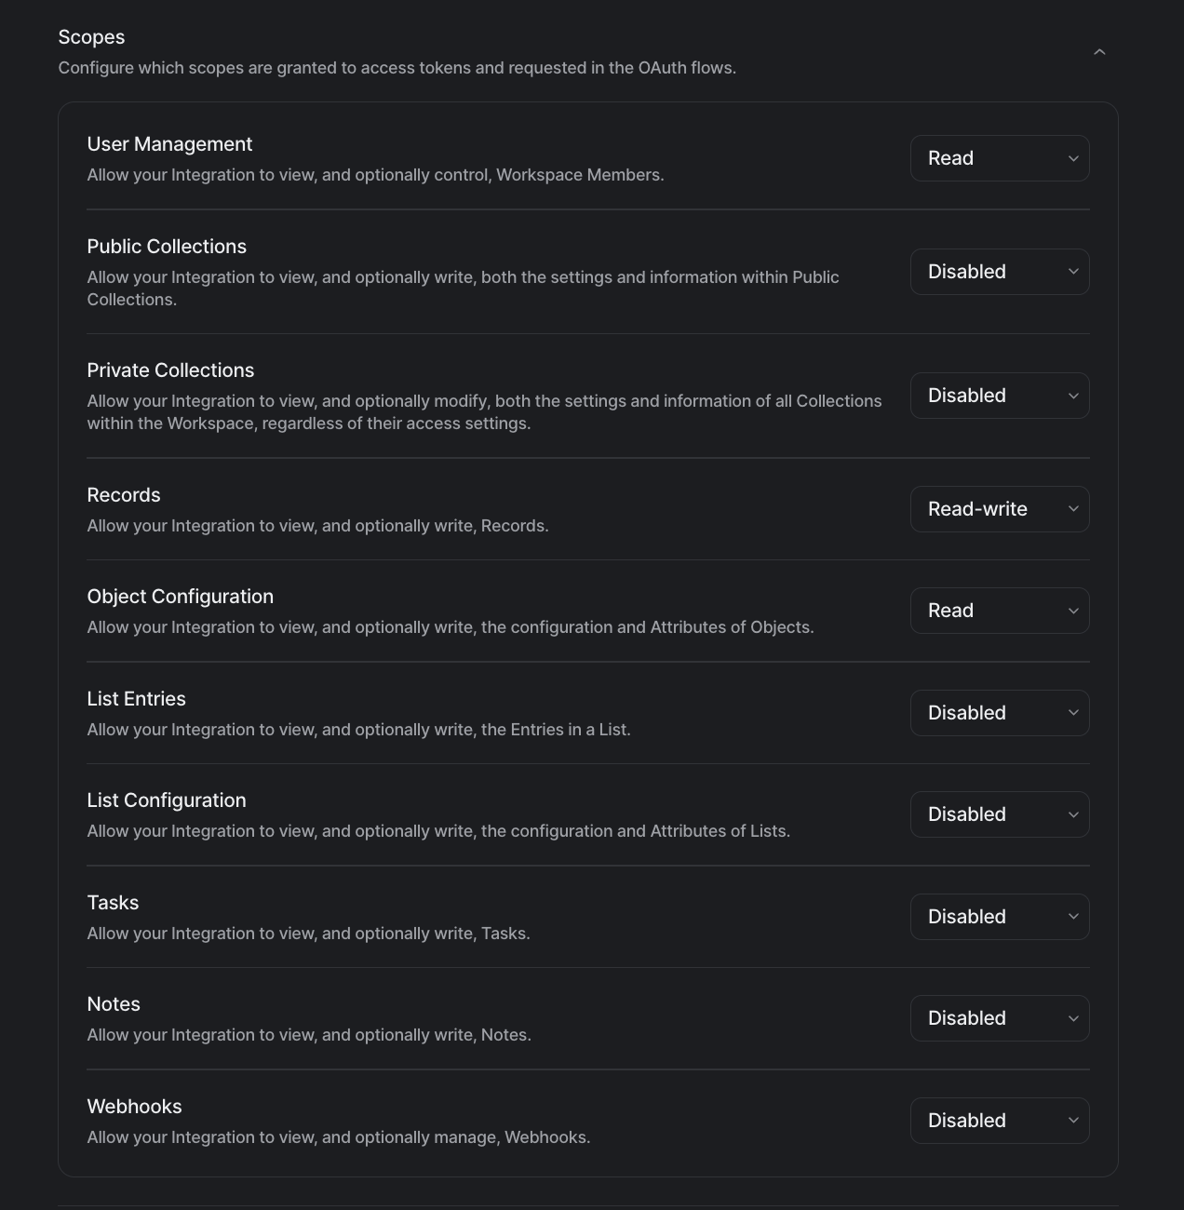Click the chevron arrow in Notes dropdown
Screen dimensions: 1184x1210
pos(1073,1018)
